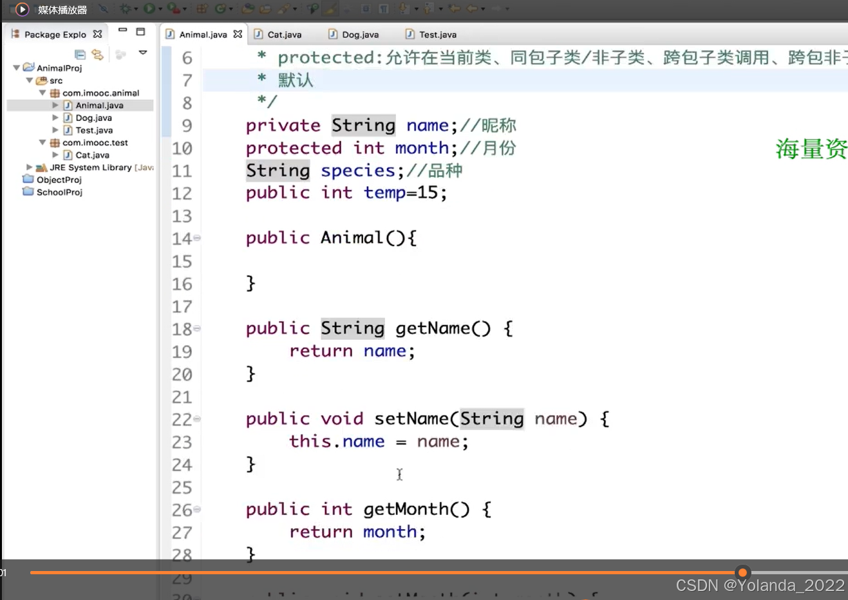Open the Debug dropdown arrow
848x600 pixels.
point(136,9)
